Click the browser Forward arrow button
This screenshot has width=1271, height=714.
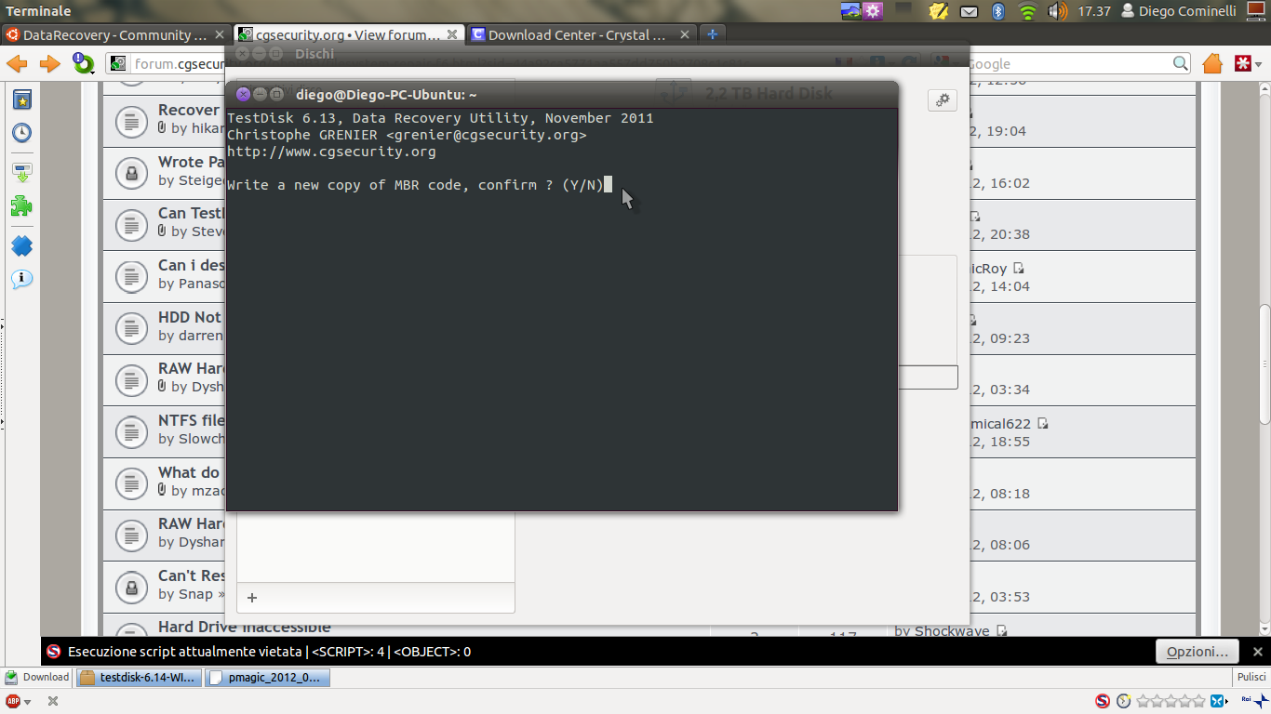[x=49, y=64]
